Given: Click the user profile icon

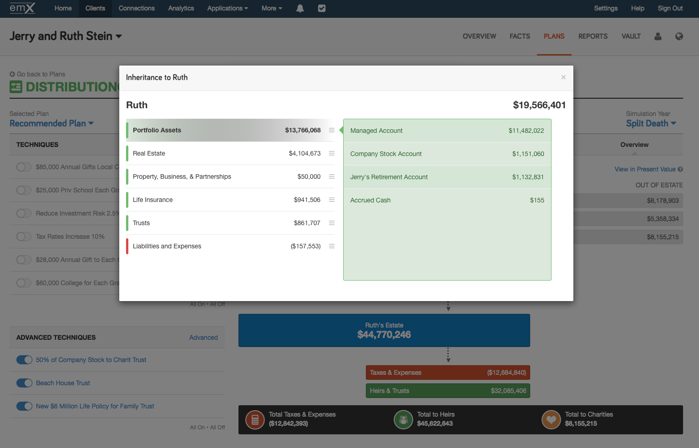Looking at the screenshot, I should click(x=658, y=36).
